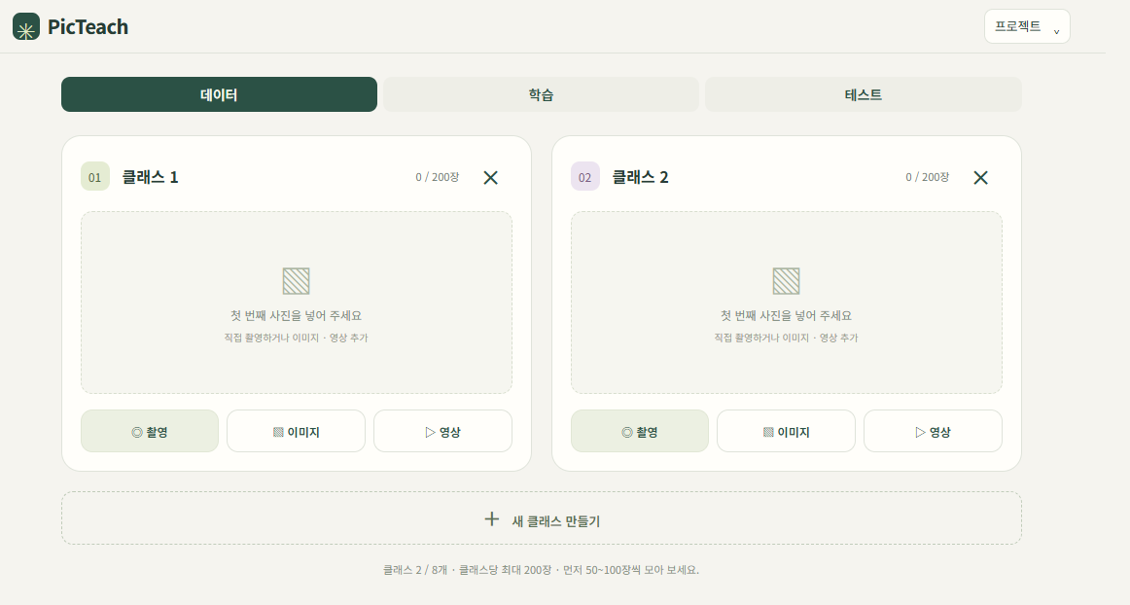Screen dimensions: 1130x605
Task: Delete 클래스 1 with its X icon
Action: coord(491,177)
